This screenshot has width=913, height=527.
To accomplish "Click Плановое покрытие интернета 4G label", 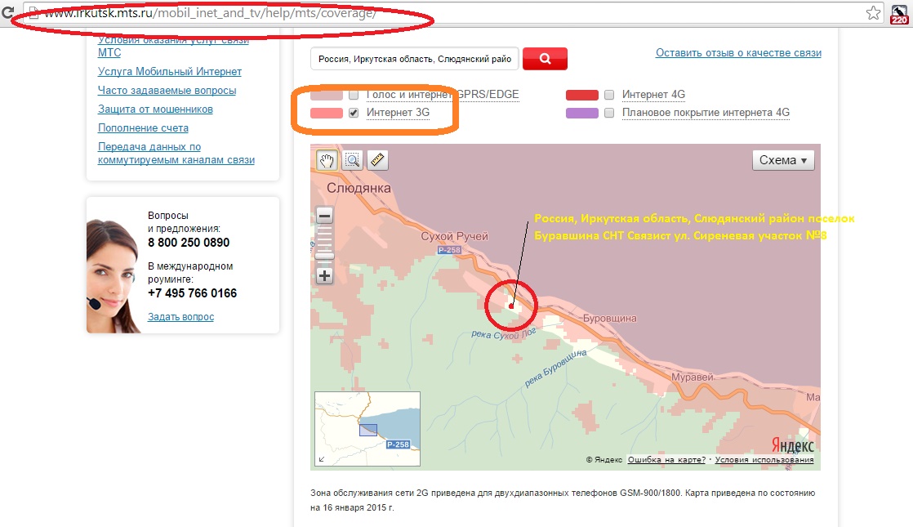I will coord(706,113).
